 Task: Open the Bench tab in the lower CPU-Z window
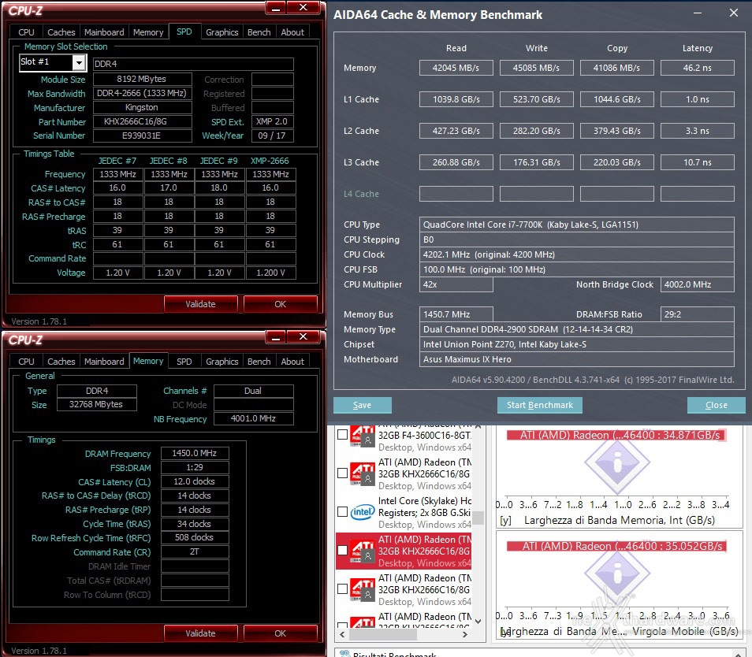(x=259, y=362)
